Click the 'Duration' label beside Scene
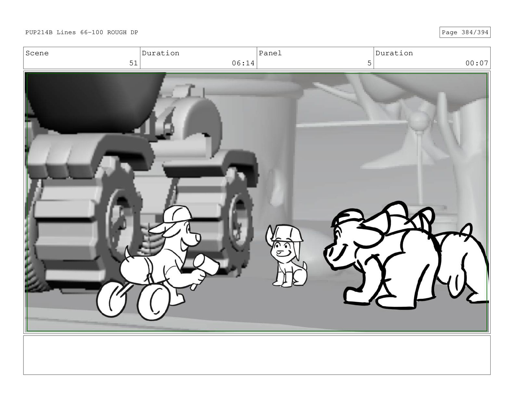Viewport: 514px width, 398px height. click(x=161, y=53)
